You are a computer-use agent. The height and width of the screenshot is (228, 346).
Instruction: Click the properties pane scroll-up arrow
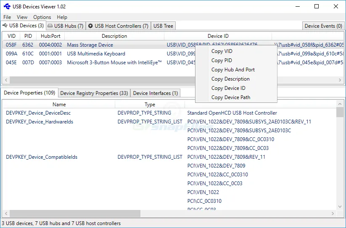click(340, 104)
